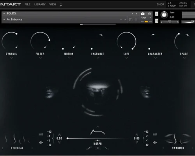195x156 pixels.
Task: Select the next source right of ETHEREAL
Action: (32, 148)
